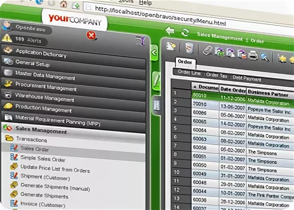Image resolution: width=294 pixels, height=210 pixels.
Task: Switch to the Debt Payment tab
Action: point(247,78)
